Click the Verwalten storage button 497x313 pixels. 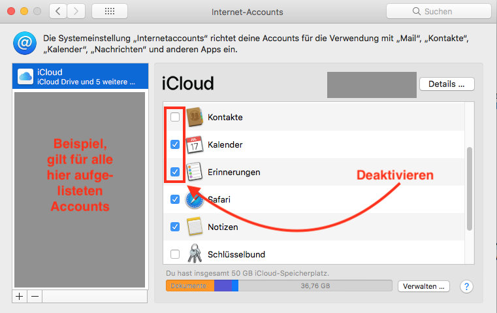(x=424, y=286)
